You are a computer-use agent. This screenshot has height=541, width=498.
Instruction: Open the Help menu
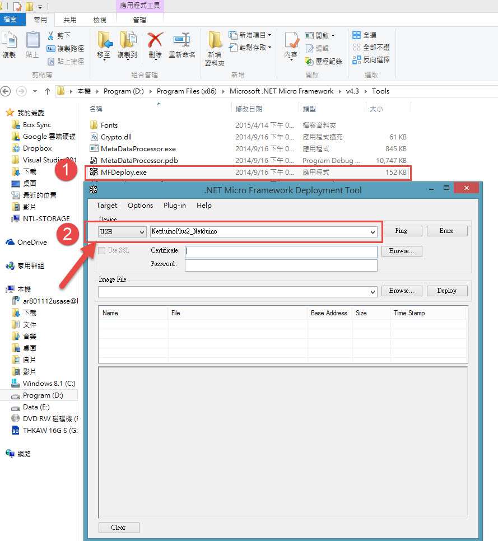tap(204, 206)
